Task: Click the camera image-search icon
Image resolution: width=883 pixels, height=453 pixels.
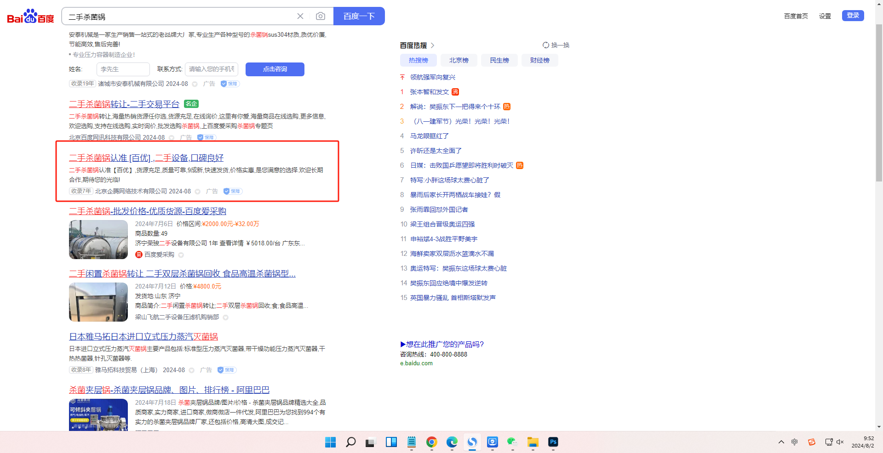Action: click(x=321, y=17)
